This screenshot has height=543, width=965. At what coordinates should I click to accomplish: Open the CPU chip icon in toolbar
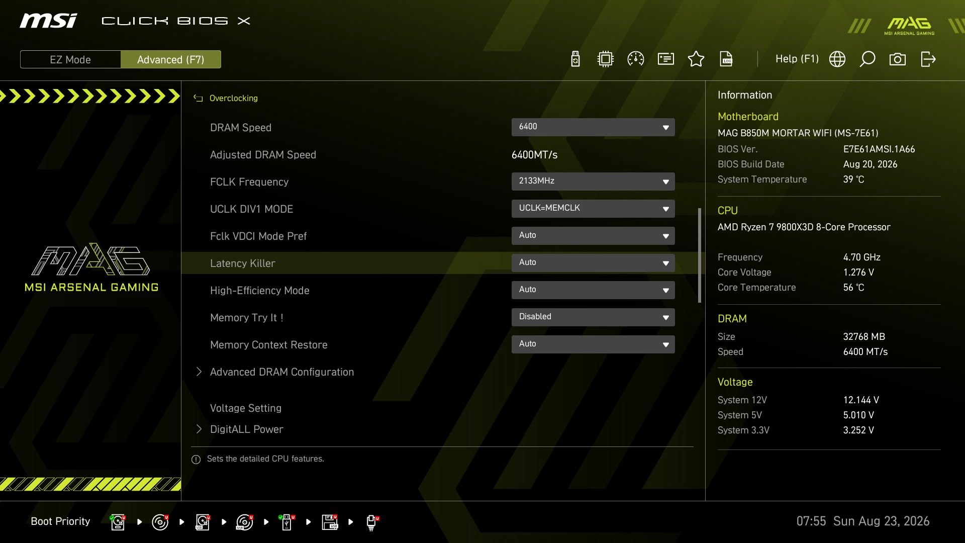click(606, 59)
